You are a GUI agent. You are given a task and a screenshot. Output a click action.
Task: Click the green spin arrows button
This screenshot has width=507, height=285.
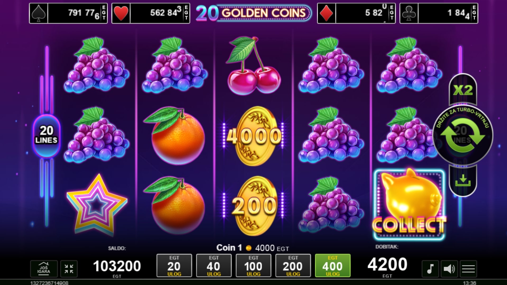point(463,135)
